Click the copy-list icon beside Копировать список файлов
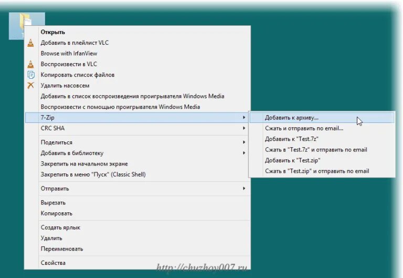 [31, 75]
